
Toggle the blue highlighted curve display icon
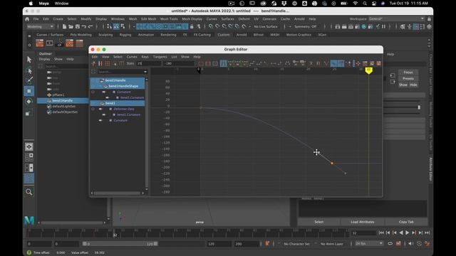pos(334,63)
